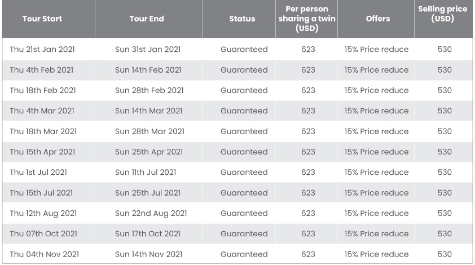Click the Offers column header
Image resolution: width=475 pixels, height=265 pixels.
pyautogui.click(x=378, y=19)
